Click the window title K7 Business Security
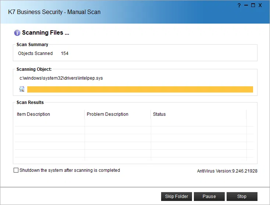The image size is (270, 205). pyautogui.click(x=54, y=12)
